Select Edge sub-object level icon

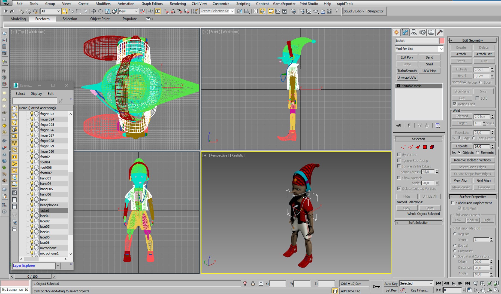[411, 147]
